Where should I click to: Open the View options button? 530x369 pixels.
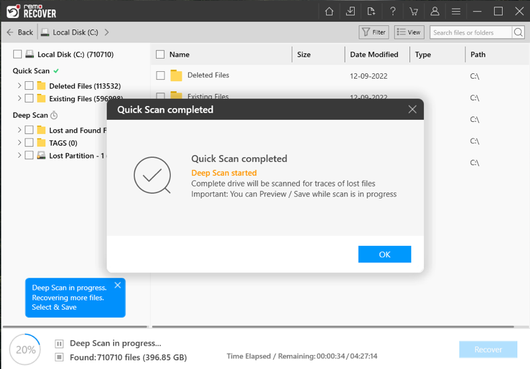coord(409,32)
